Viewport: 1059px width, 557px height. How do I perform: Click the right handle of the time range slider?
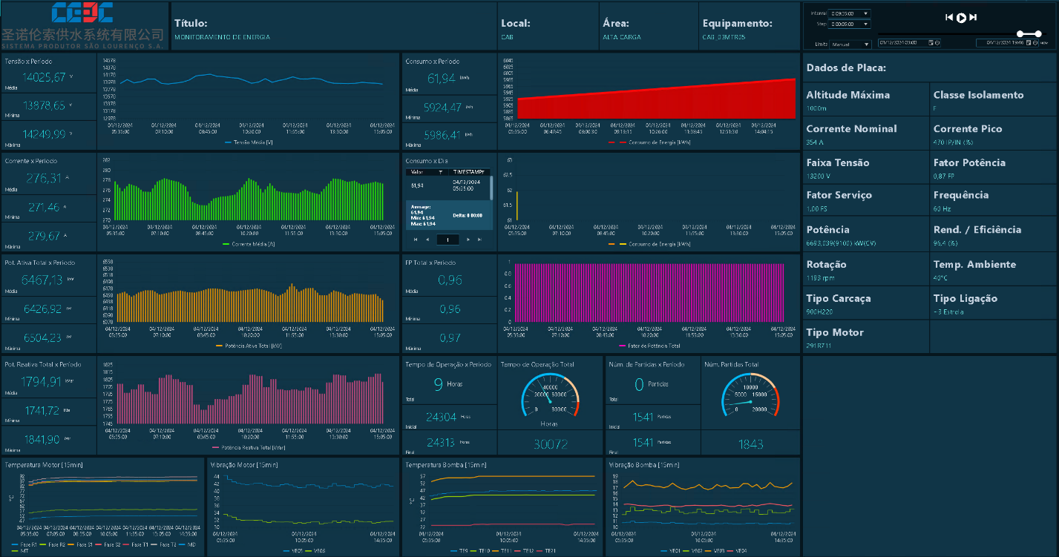(1038, 33)
